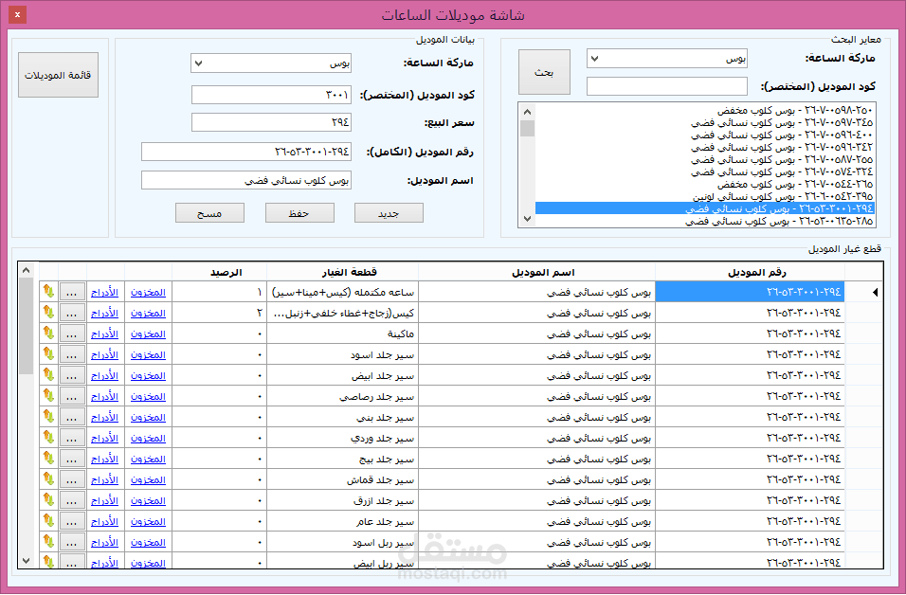Open the المخزون link for the "ماكينة" row
This screenshot has width=906, height=595.
[148, 334]
